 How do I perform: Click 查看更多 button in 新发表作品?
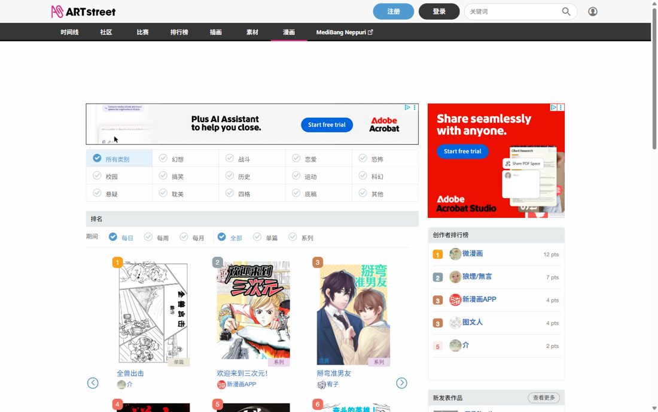[544, 398]
